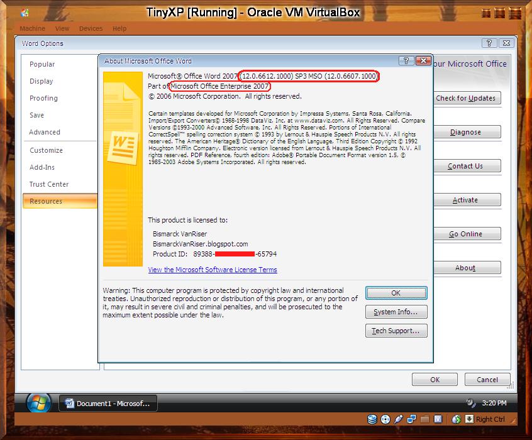Click OK at bottom of Word Options
Screen dimensions: 532x440
(435, 380)
